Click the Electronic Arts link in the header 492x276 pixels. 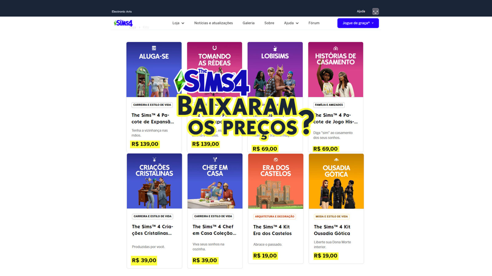(122, 12)
